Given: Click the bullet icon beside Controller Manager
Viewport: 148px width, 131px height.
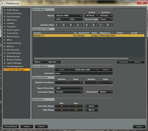Looking at the screenshot, I should point(5,70).
